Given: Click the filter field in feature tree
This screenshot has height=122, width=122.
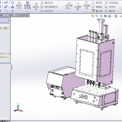Looking at the screenshot, I should pos(5,24).
